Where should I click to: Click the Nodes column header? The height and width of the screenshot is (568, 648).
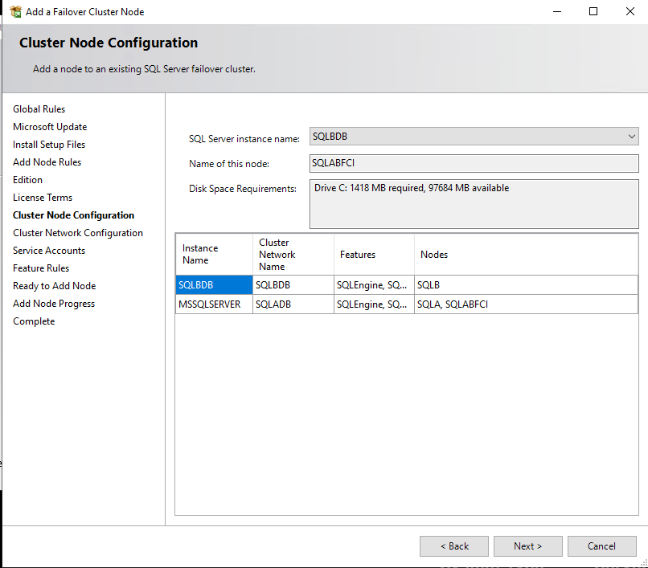tap(526, 254)
